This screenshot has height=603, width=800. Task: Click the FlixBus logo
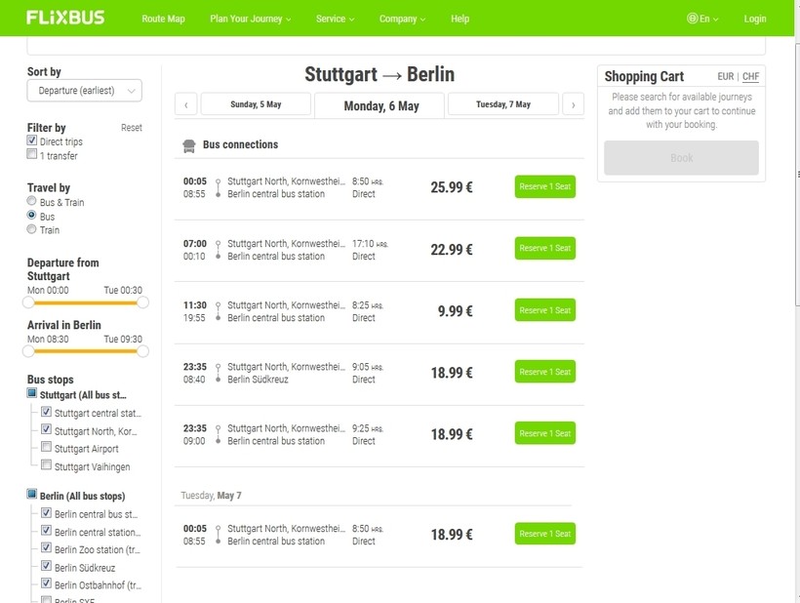[65, 18]
